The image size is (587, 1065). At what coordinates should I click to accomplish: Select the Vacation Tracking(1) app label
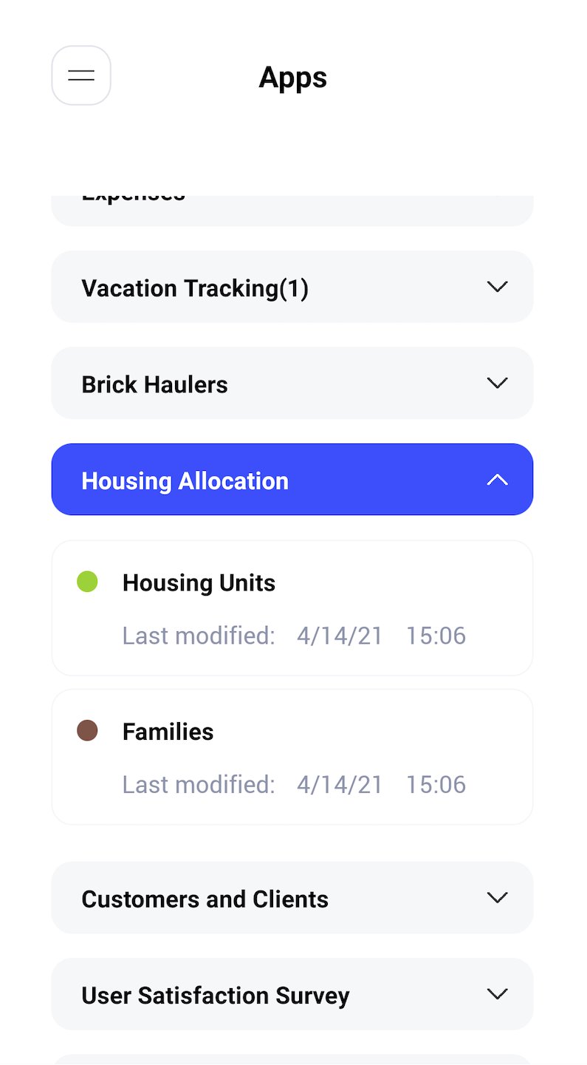pyautogui.click(x=195, y=288)
